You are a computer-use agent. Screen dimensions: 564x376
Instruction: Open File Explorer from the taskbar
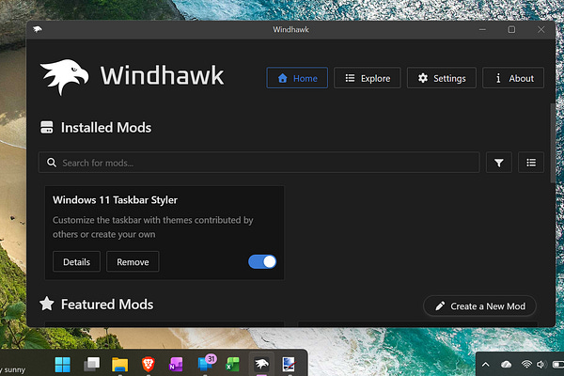(x=119, y=365)
